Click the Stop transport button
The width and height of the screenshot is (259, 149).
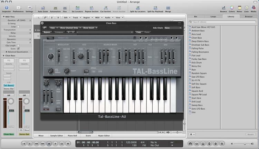49,144
